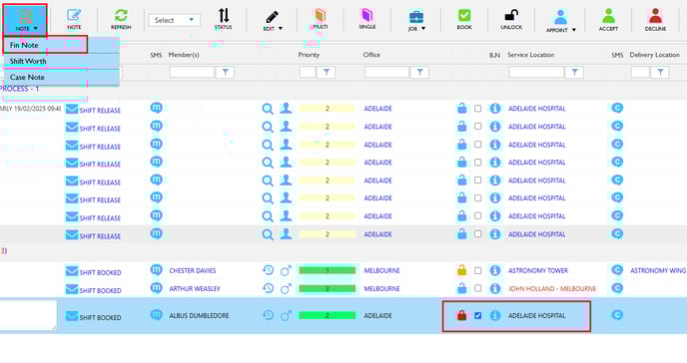Click the UNLOCK padlock toolbar icon
The width and height of the screenshot is (687, 363).
tap(511, 19)
